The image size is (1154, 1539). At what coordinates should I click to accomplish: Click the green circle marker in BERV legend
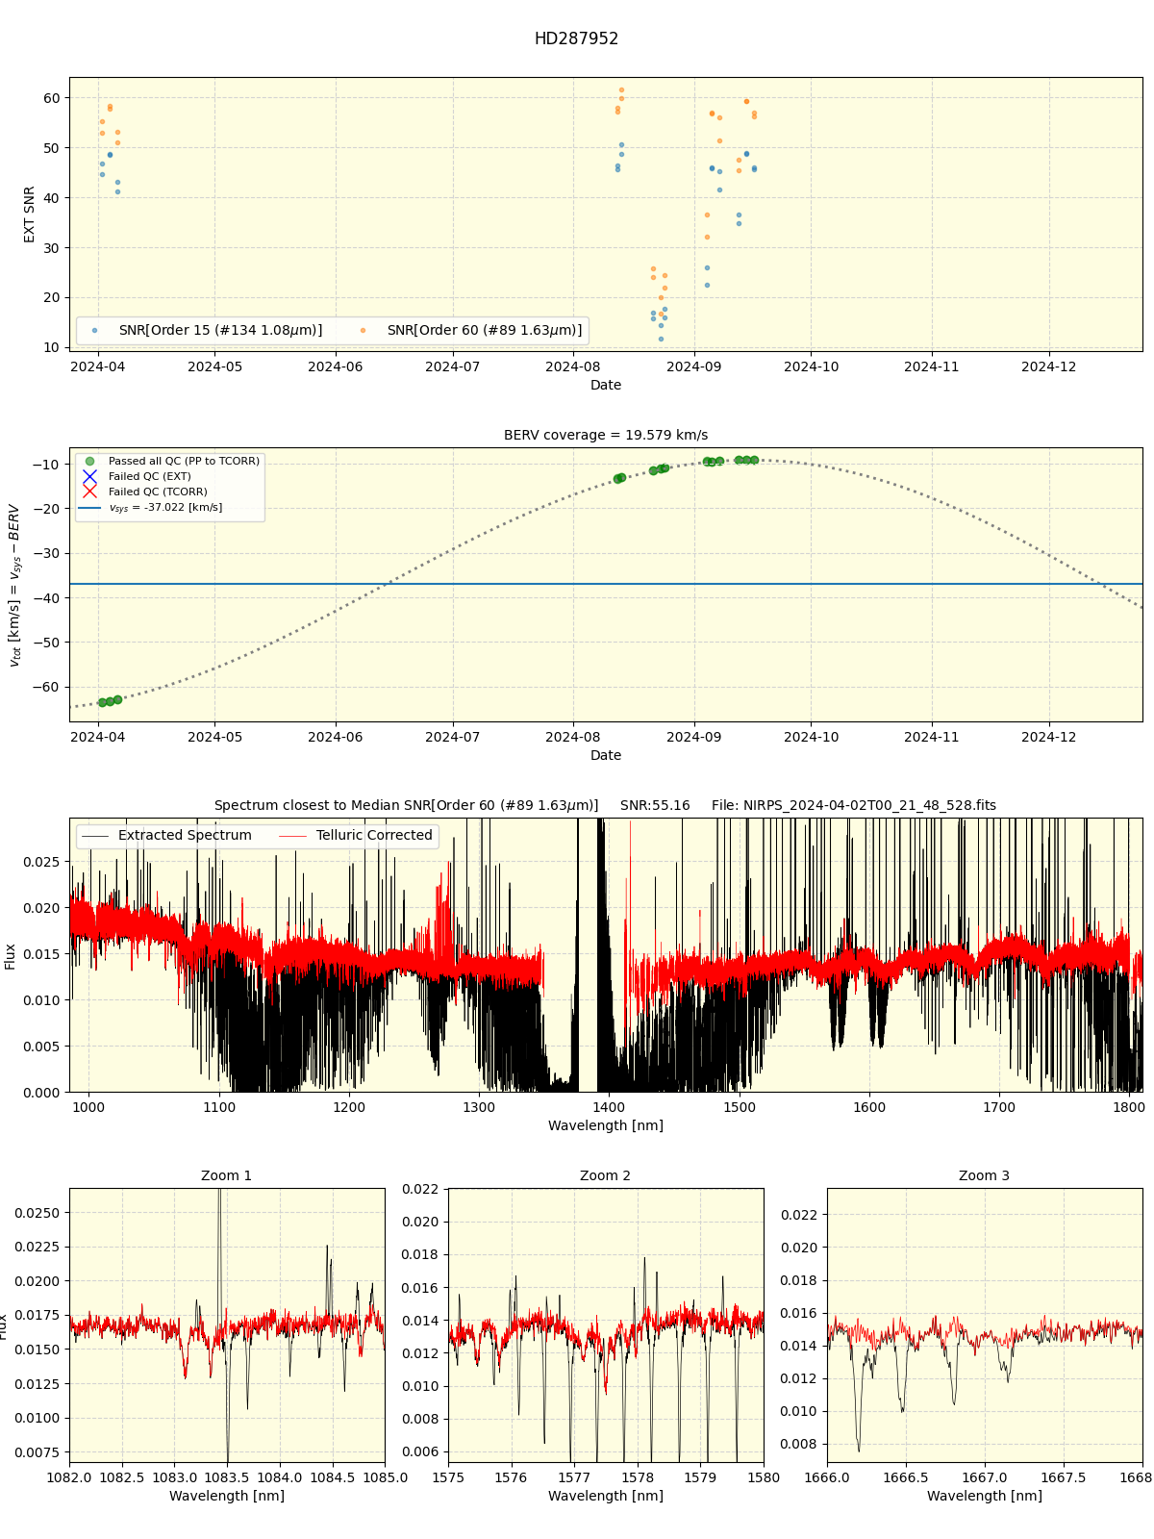tap(90, 461)
